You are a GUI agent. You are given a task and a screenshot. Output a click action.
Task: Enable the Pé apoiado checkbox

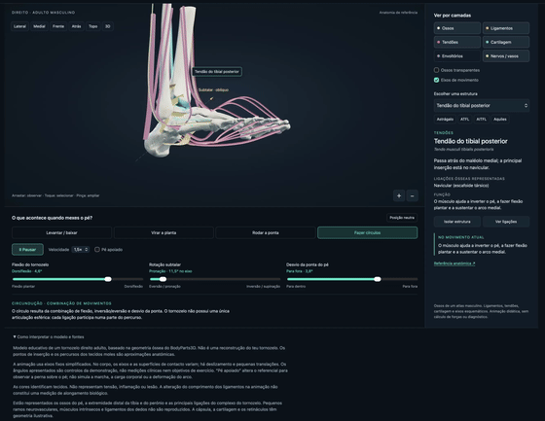[x=97, y=250]
